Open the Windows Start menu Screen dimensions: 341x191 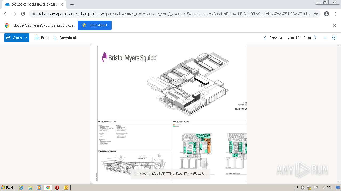[7, 187]
